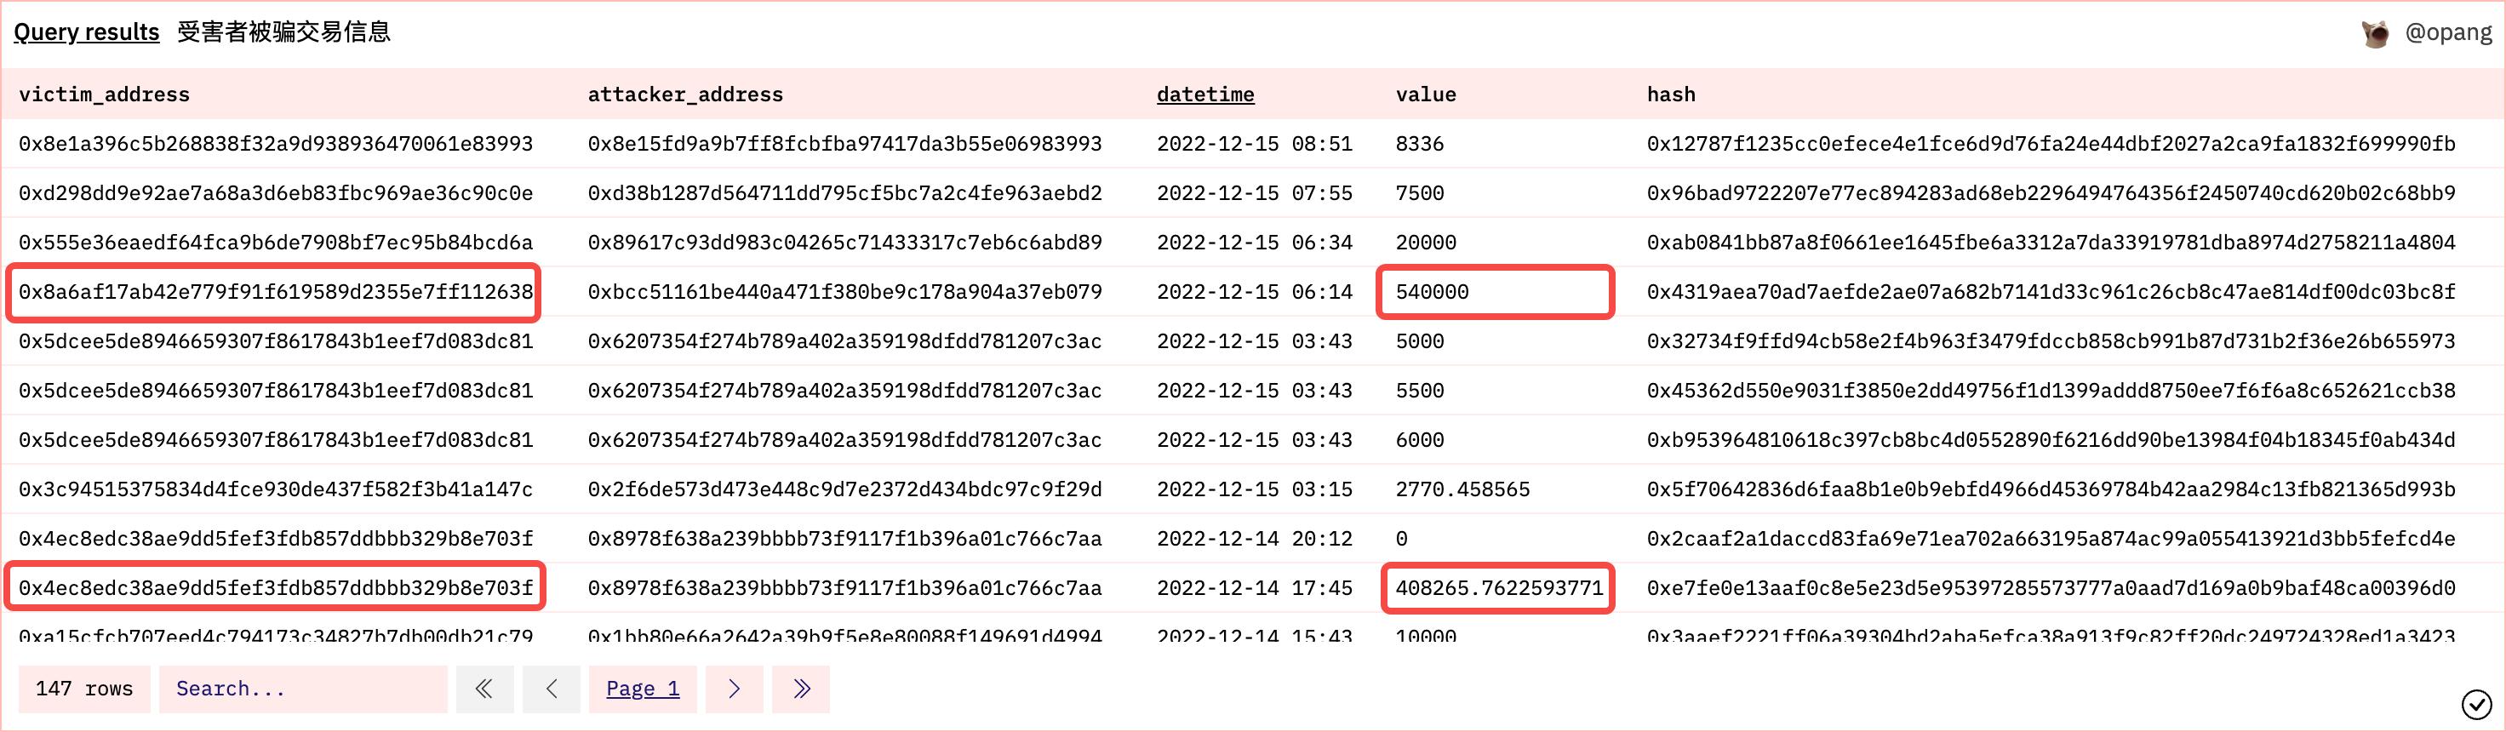
Task: Select hash cell starting with 0x12787f12
Action: 2050,144
